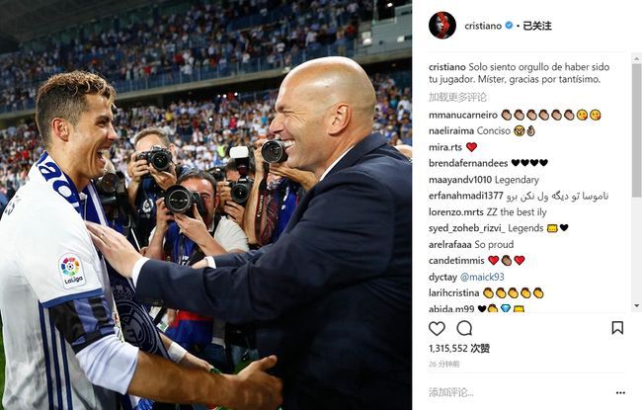Click the scrollbar down arrow in comments
Image resolution: width=642 pixels, height=410 pixels.
click(636, 305)
